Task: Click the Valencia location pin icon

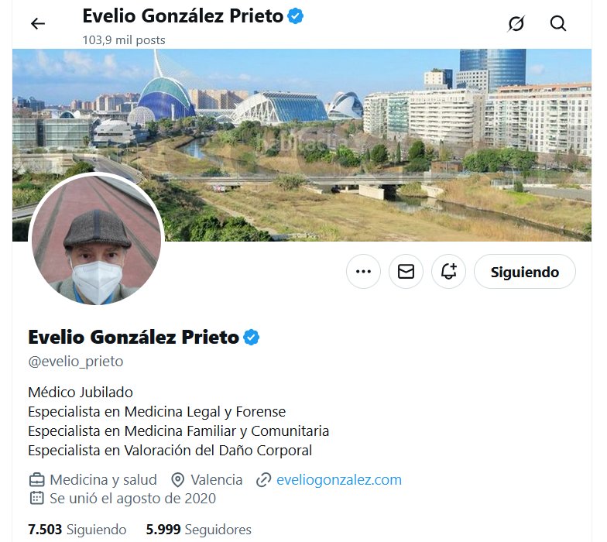Action: [x=177, y=480]
